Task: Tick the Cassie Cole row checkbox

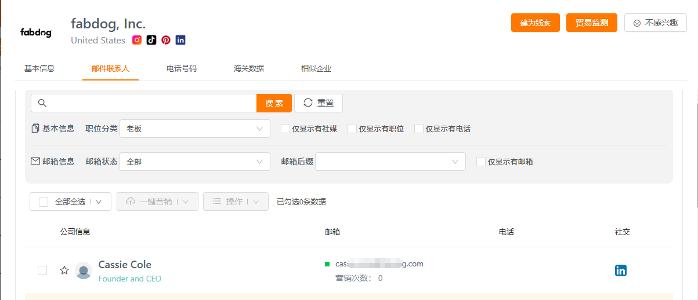Action: click(42, 270)
